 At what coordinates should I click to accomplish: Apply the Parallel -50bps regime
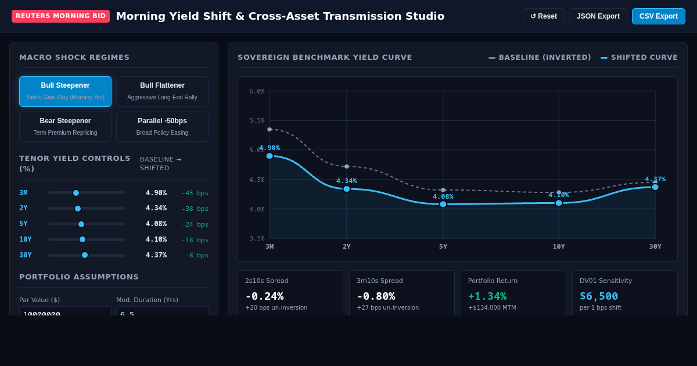162,127
